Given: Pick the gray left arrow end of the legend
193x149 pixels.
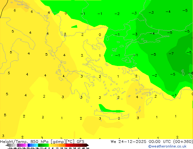Looking at the screenshot, I should coord(7,145).
